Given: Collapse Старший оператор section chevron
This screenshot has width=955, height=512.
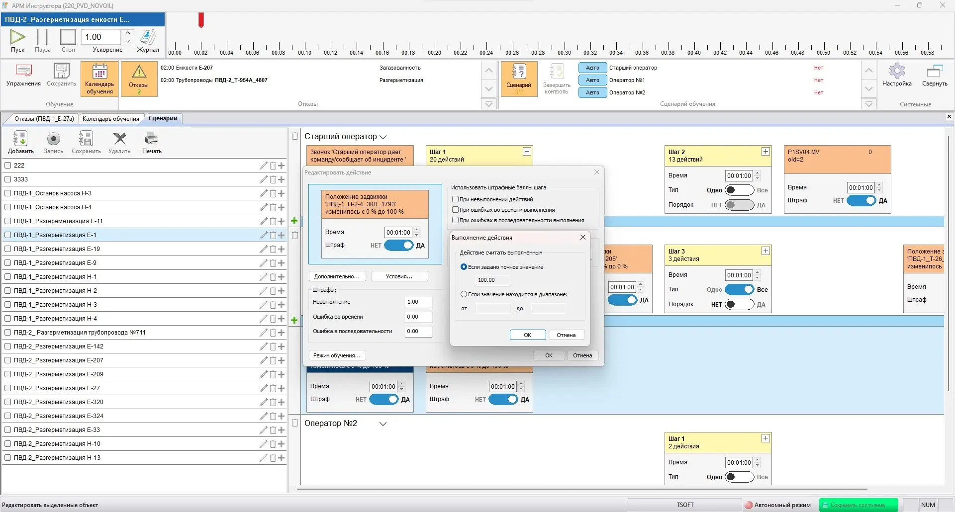Looking at the screenshot, I should 383,137.
